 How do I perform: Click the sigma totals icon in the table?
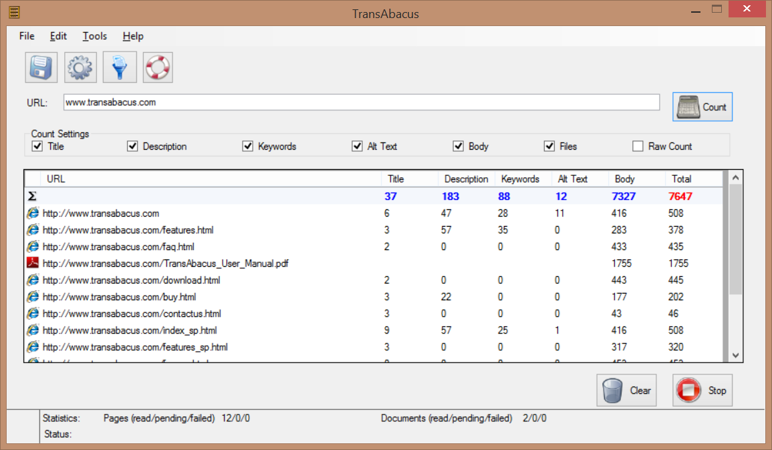point(32,196)
